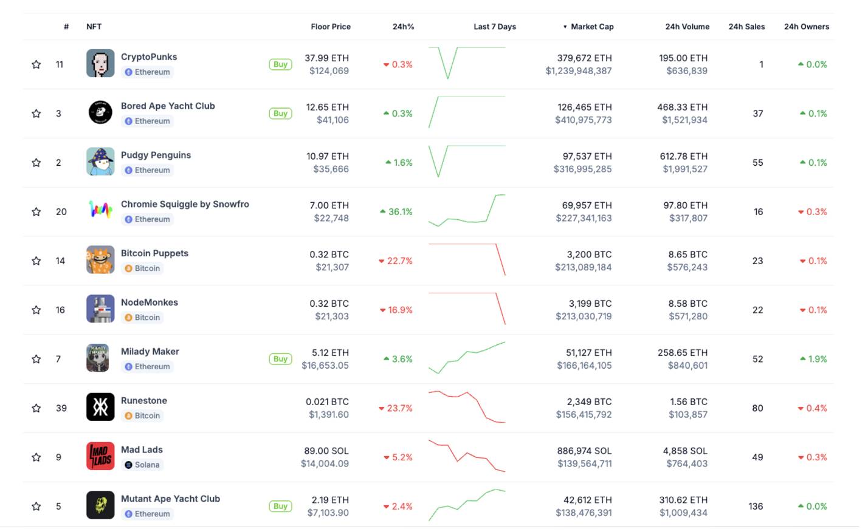The image size is (868, 532).
Task: Click the Mad Lads red logo
Action: (x=100, y=457)
